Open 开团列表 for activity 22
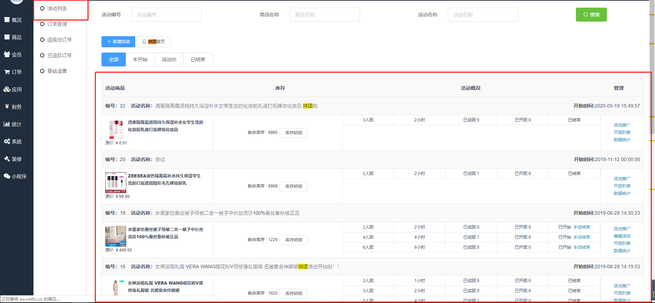655x303 pixels. pos(622,133)
